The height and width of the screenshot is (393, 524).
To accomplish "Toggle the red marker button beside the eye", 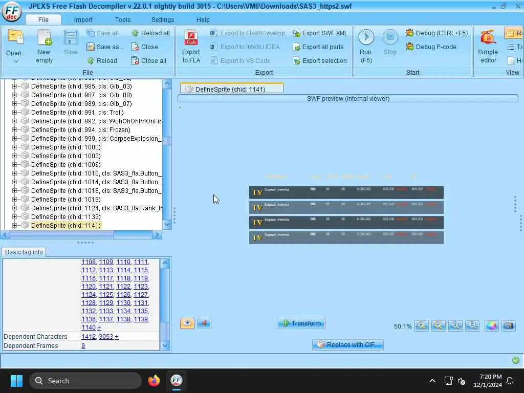I will coord(204,323).
